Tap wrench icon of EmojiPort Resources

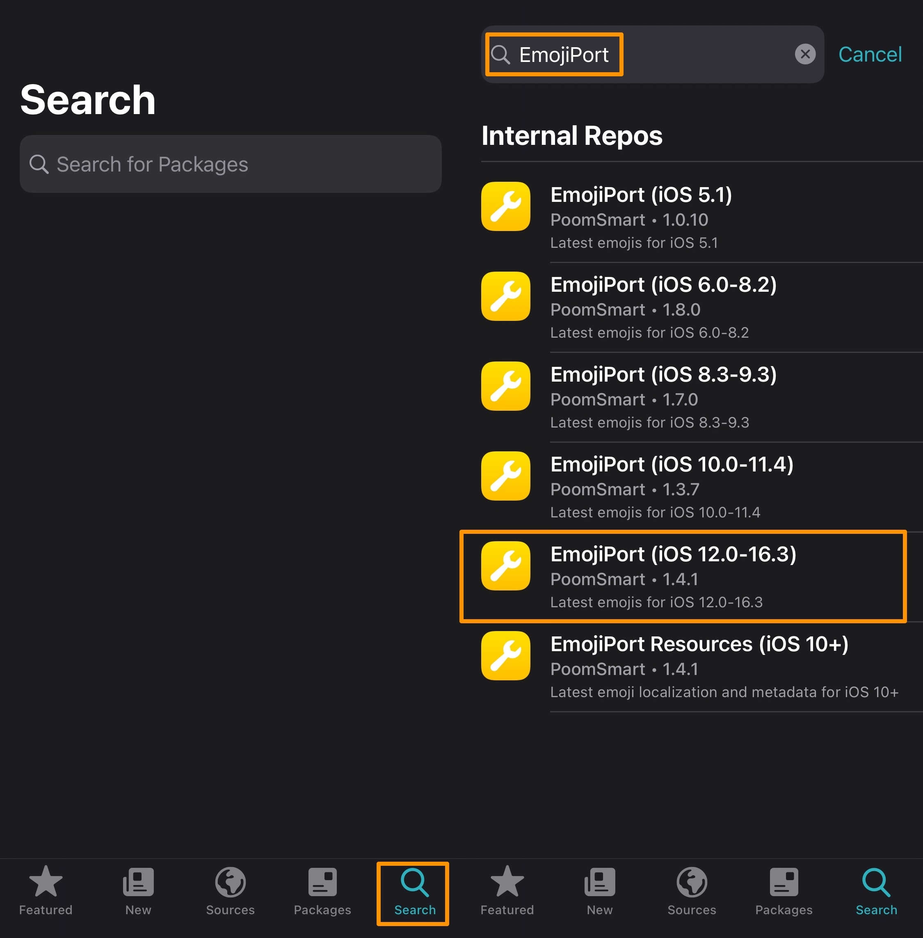[x=506, y=655]
